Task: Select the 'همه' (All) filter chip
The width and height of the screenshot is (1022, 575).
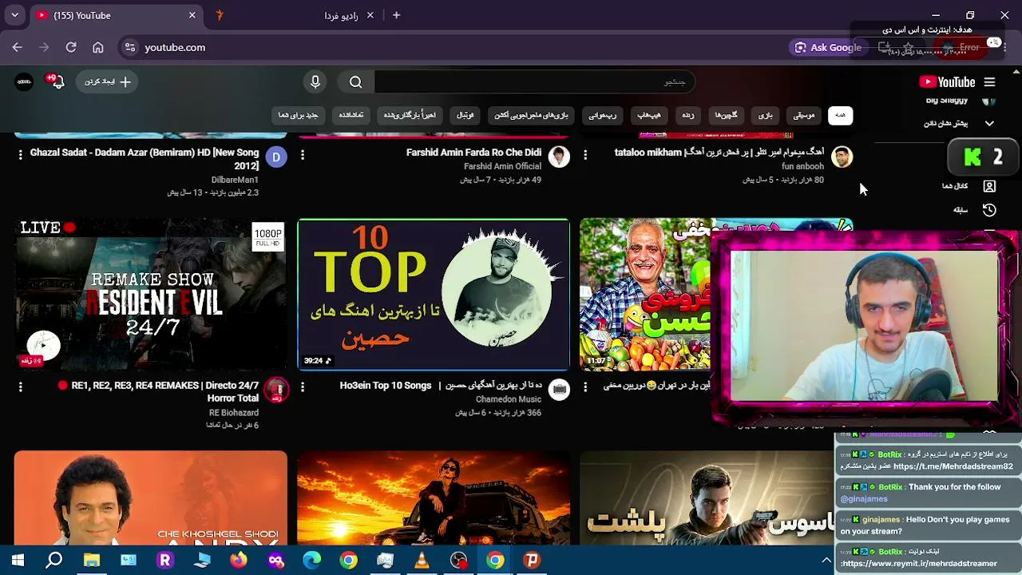Action: (841, 115)
